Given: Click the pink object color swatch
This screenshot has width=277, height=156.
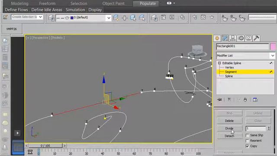Looking at the screenshot, I should [273, 46].
